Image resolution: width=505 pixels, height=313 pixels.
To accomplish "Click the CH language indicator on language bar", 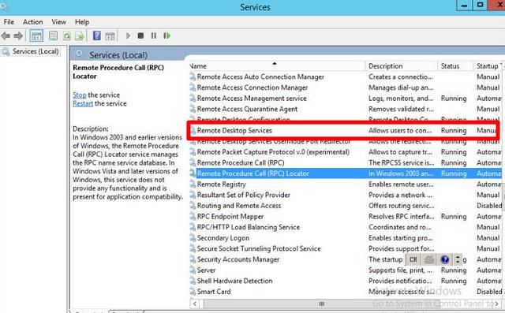I will (x=413, y=259).
